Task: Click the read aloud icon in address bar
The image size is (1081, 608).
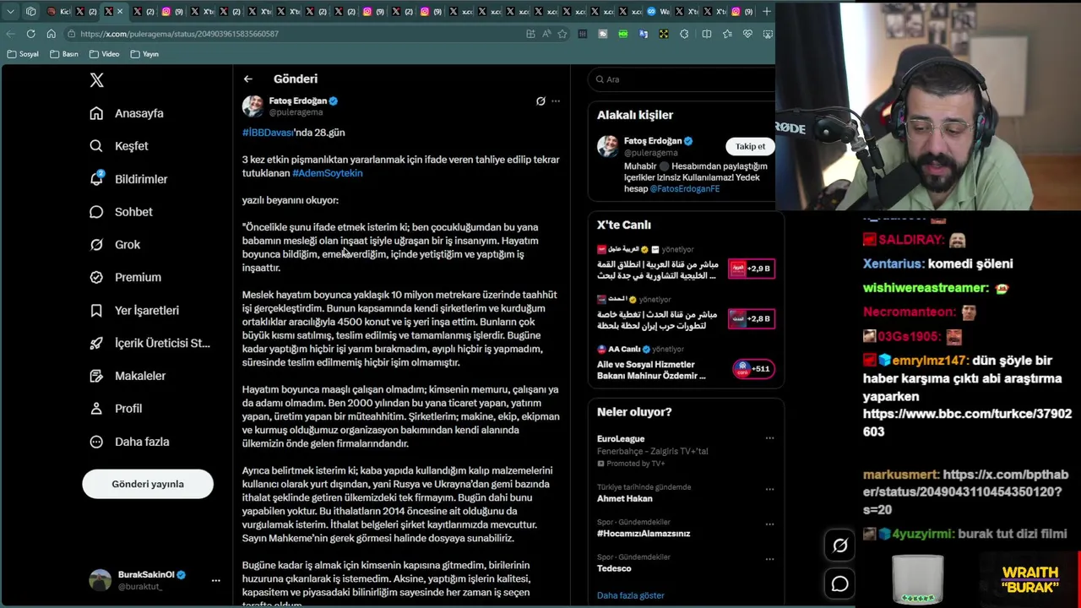Action: [546, 34]
